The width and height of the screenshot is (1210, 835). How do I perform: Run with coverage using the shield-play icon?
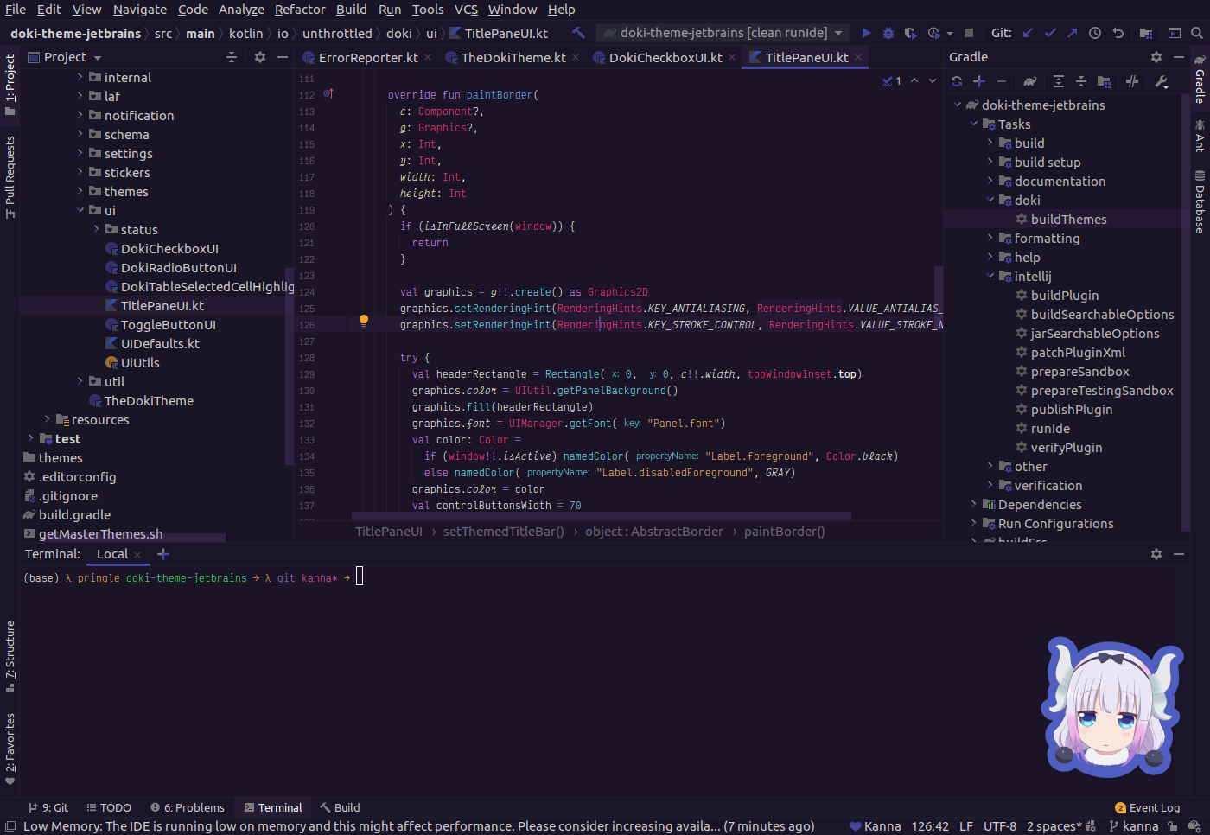(x=911, y=32)
